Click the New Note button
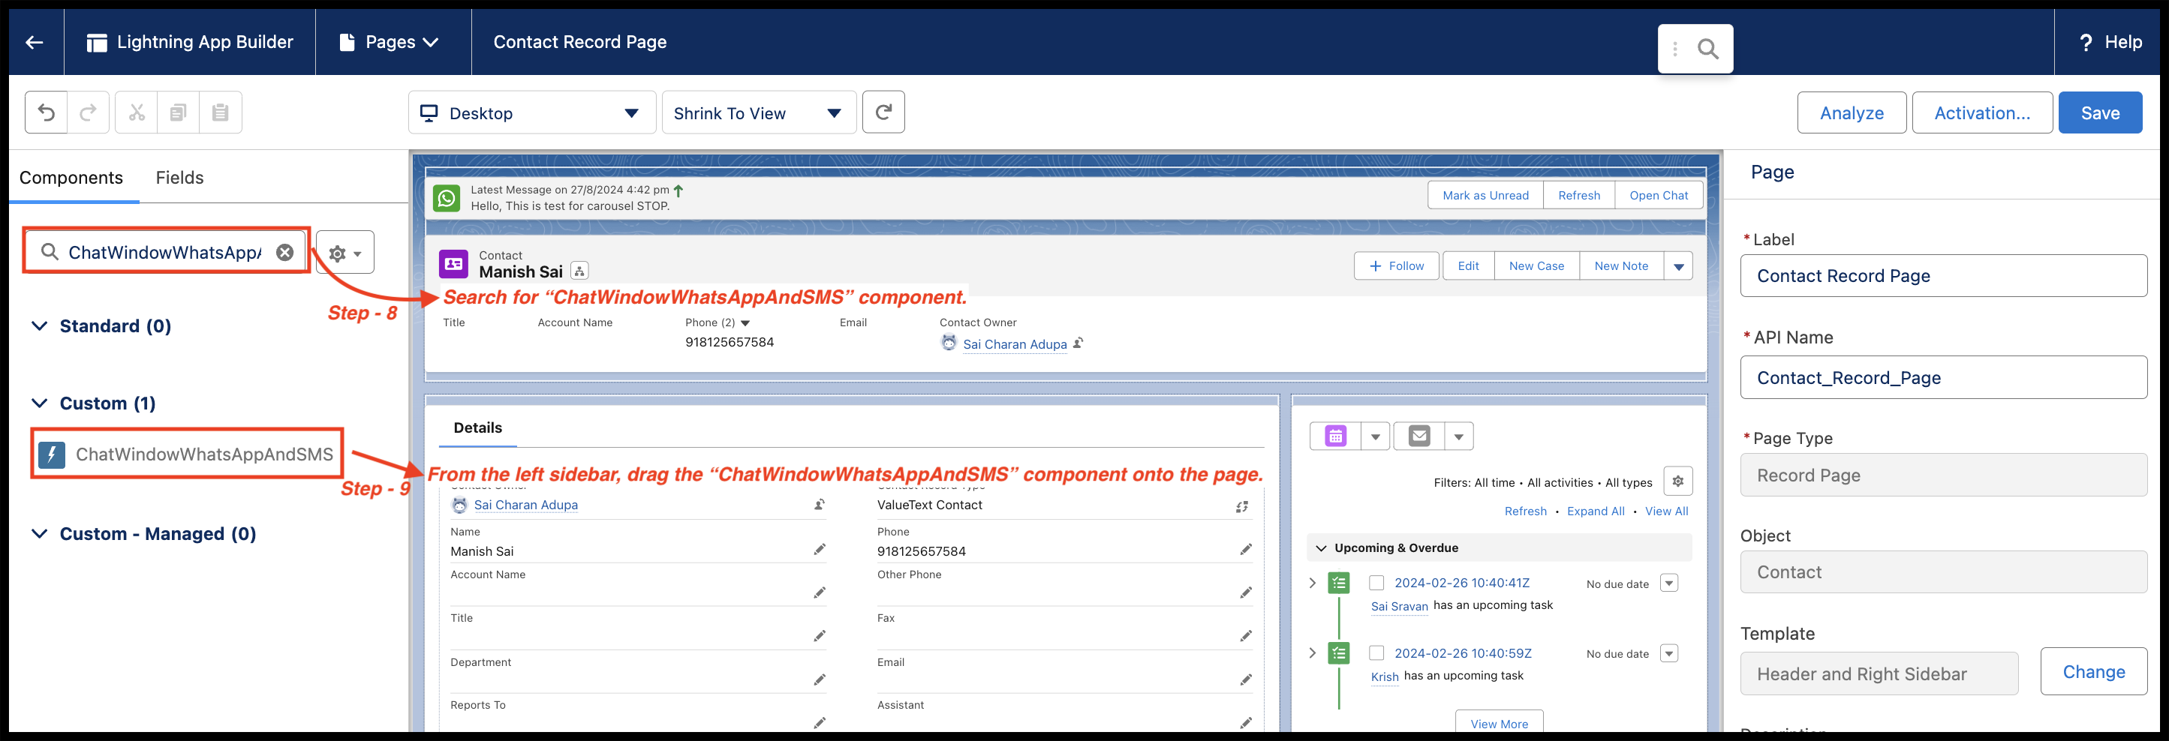This screenshot has width=2169, height=741. [1621, 265]
